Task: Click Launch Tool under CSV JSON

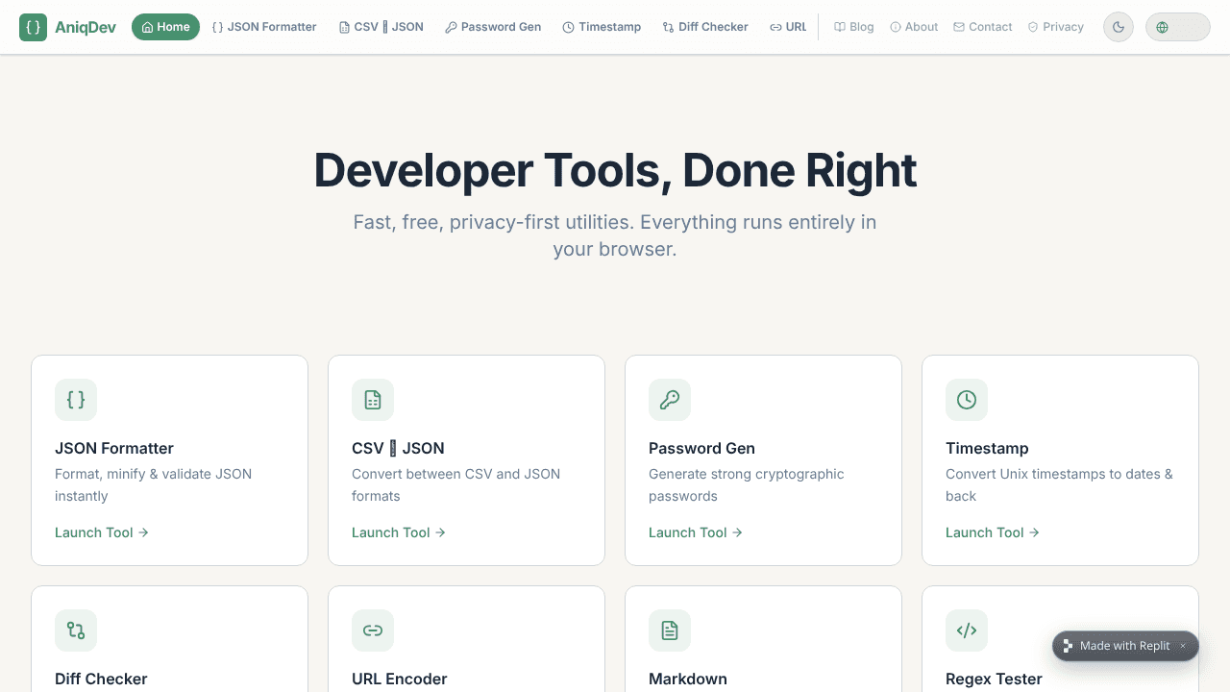Action: coord(399,532)
